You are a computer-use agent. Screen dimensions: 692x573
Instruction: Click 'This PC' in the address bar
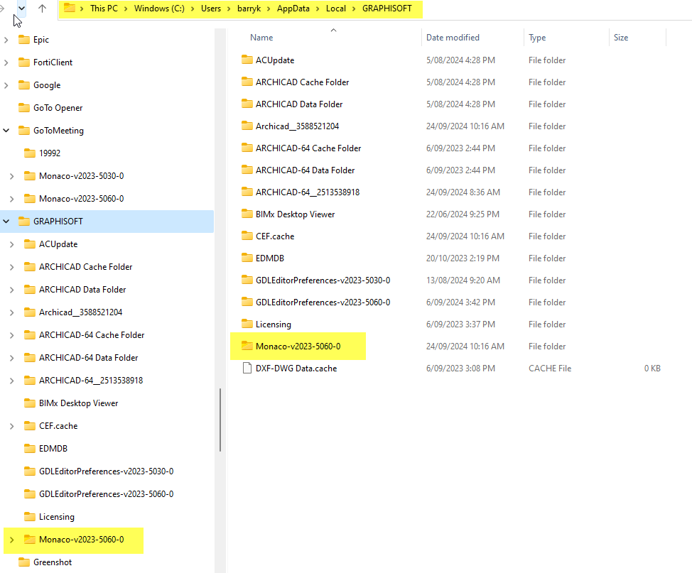[x=104, y=9]
